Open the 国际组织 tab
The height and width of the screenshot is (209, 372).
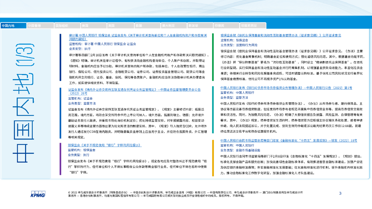pyautogui.click(x=67, y=26)
